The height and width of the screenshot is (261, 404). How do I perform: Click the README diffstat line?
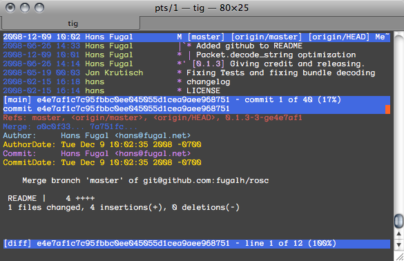pyautogui.click(x=51, y=199)
